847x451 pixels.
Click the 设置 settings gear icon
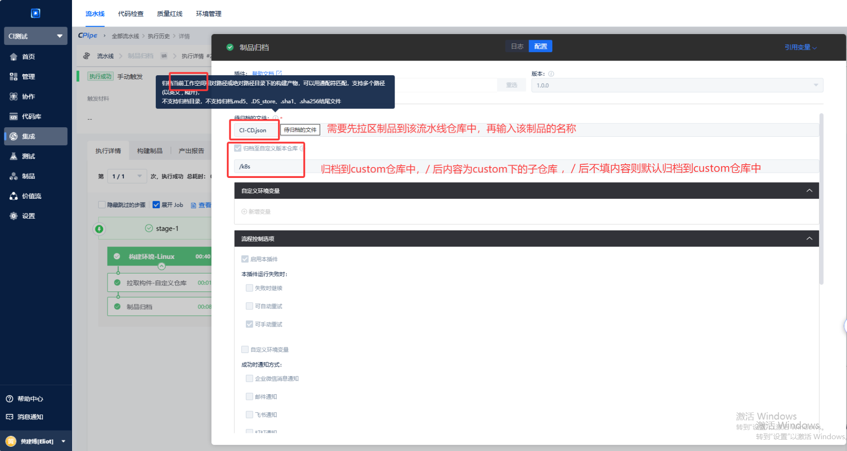click(14, 216)
